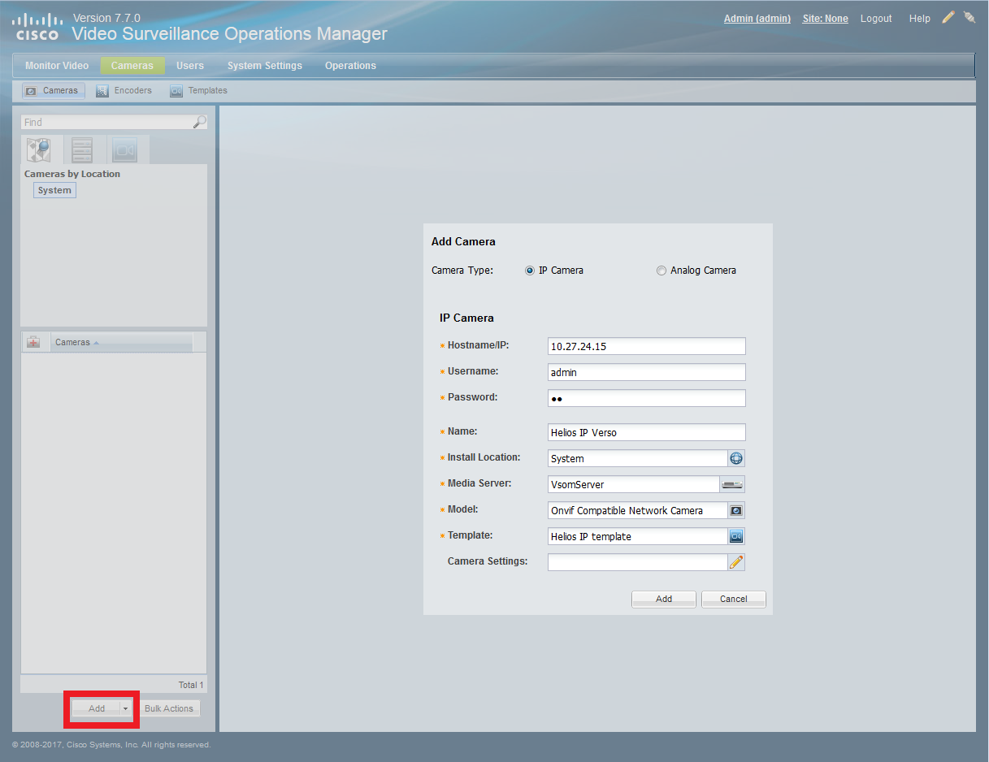The width and height of the screenshot is (989, 762).
Task: Open the Media Server selector icon
Action: pyautogui.click(x=732, y=484)
